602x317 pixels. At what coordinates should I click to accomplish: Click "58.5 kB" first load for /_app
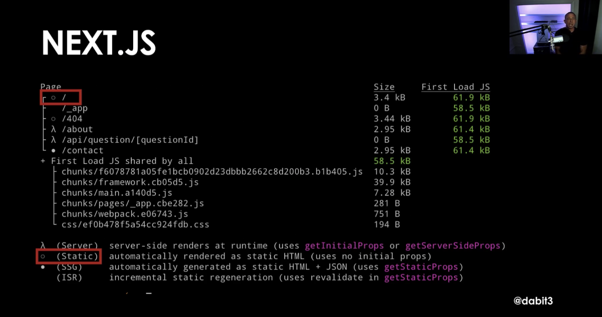(x=471, y=109)
